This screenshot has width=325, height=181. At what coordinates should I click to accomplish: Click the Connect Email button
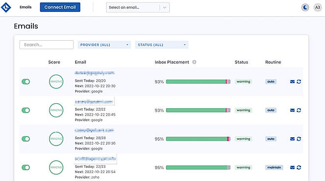point(60,7)
